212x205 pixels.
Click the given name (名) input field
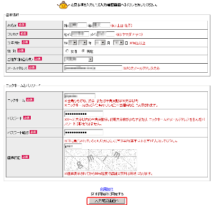point(102,25)
